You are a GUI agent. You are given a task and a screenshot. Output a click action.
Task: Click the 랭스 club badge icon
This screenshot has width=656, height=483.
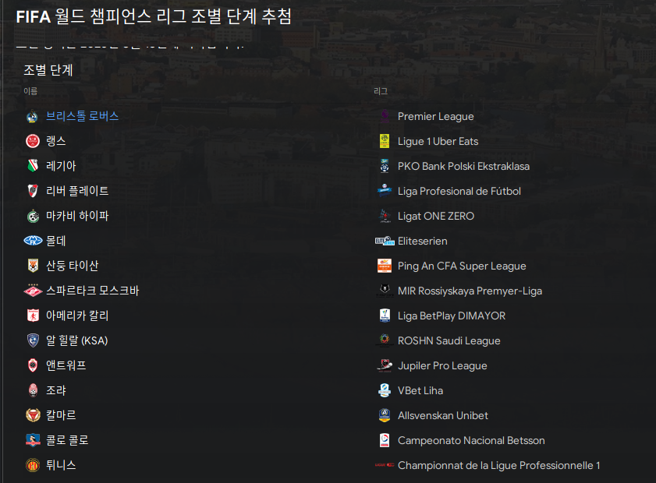click(33, 141)
